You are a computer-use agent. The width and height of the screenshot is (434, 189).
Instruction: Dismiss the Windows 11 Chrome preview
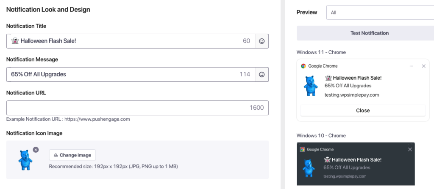click(423, 66)
